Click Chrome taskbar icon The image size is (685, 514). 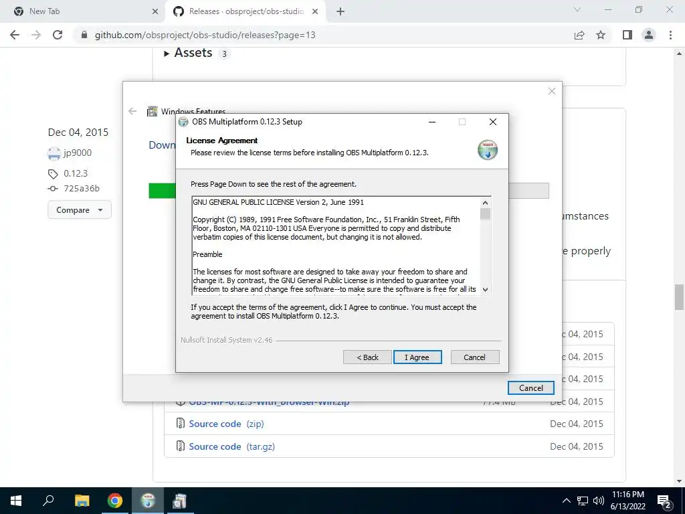tap(115, 501)
